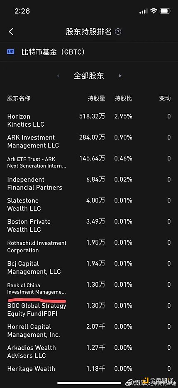Select Bank of China Investment Management row
178x388 pixels.
tap(89, 288)
